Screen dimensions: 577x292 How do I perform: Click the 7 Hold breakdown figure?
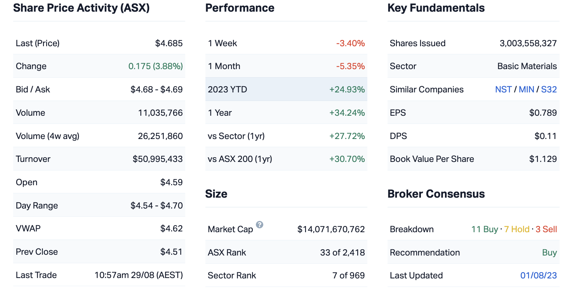click(516, 229)
